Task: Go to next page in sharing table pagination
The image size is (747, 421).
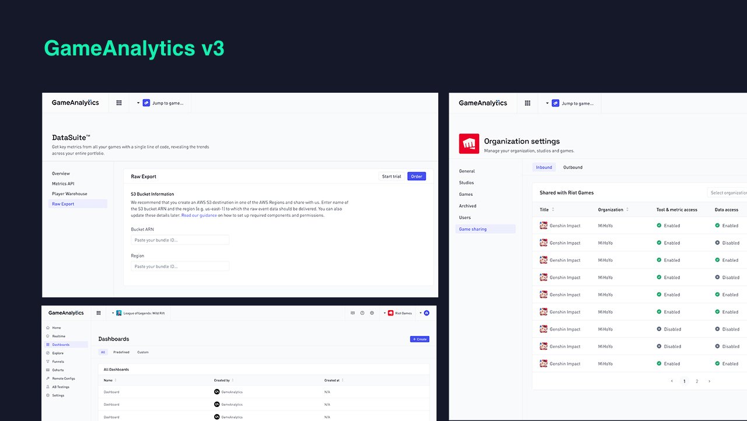Action: (x=709, y=381)
